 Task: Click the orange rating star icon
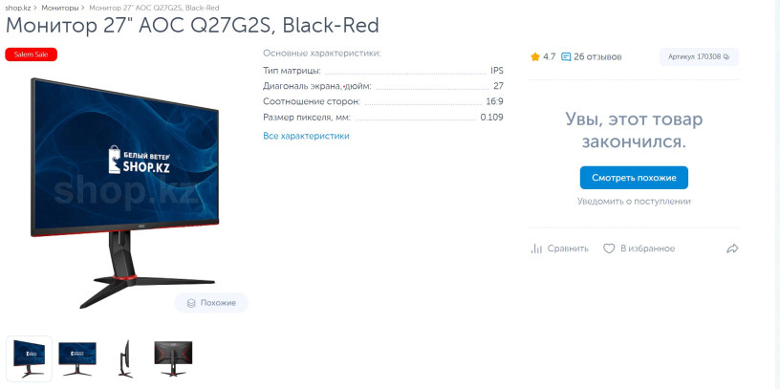tap(535, 56)
